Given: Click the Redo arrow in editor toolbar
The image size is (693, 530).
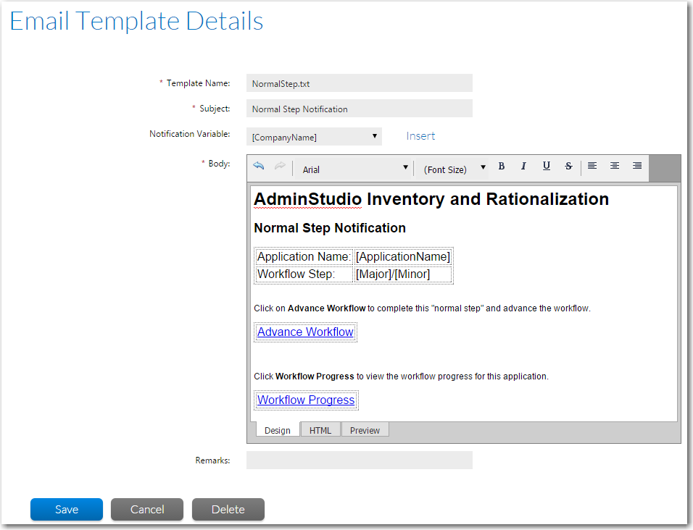Looking at the screenshot, I should (x=280, y=166).
